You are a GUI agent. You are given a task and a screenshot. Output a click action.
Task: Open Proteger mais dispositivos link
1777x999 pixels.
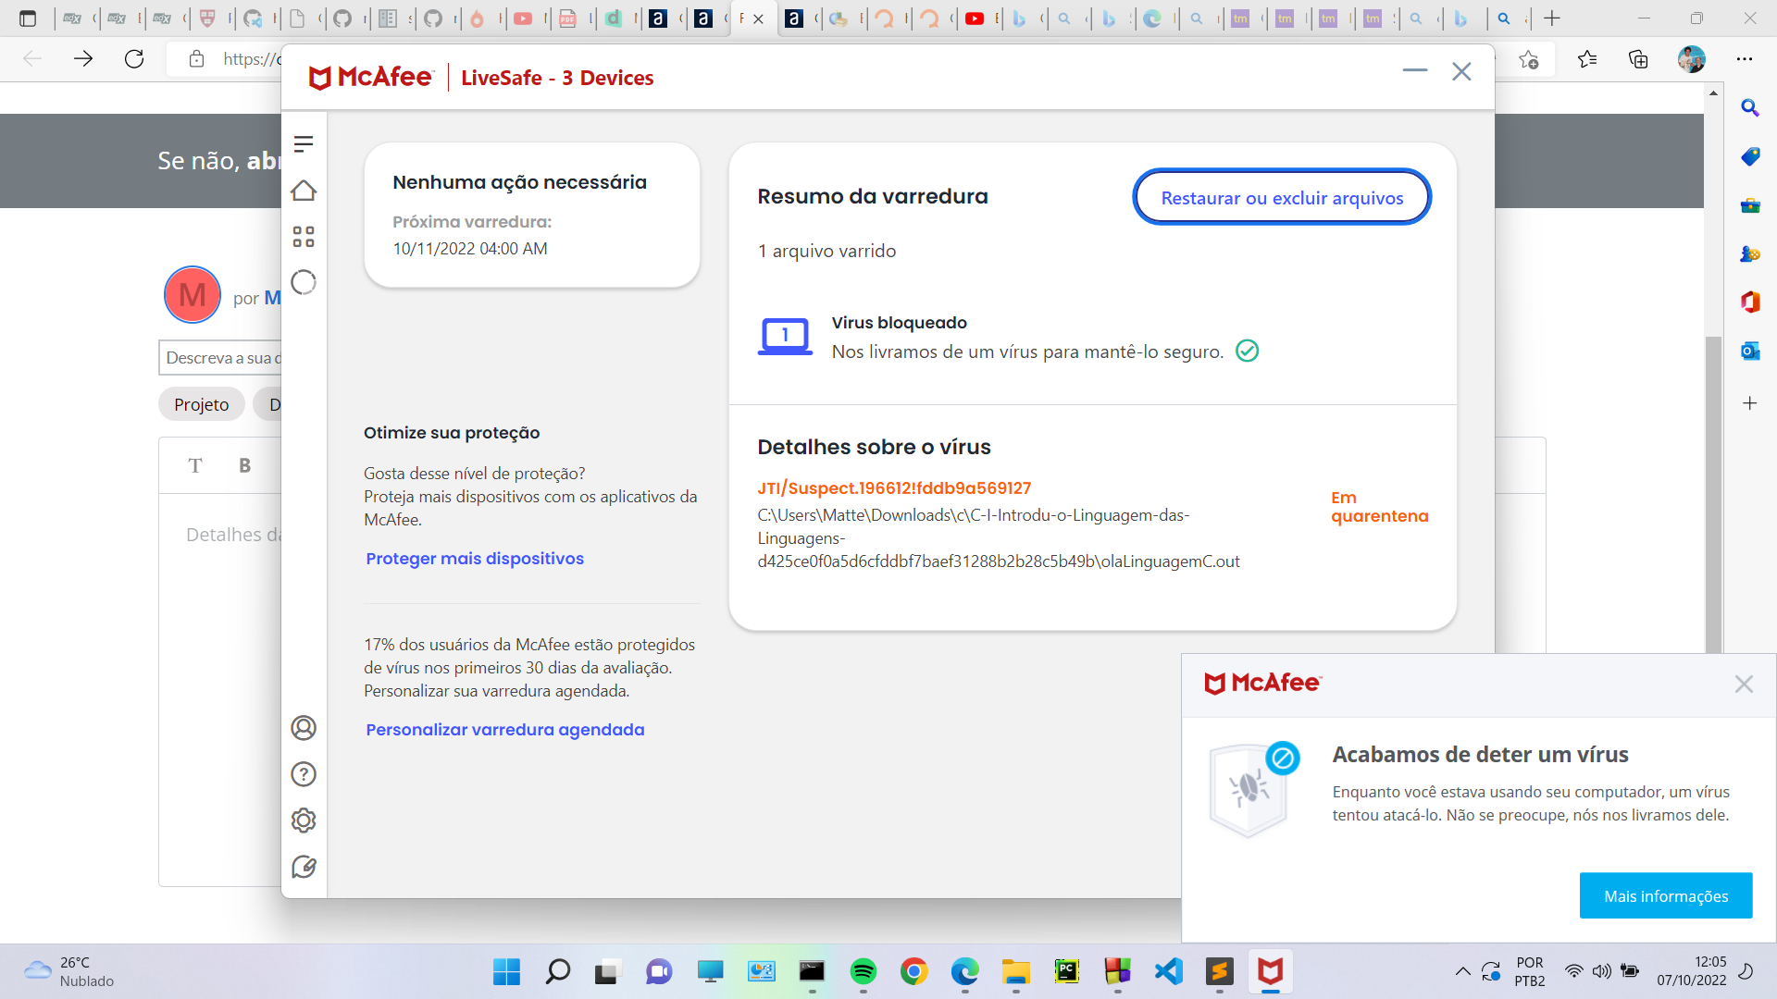pyautogui.click(x=475, y=559)
